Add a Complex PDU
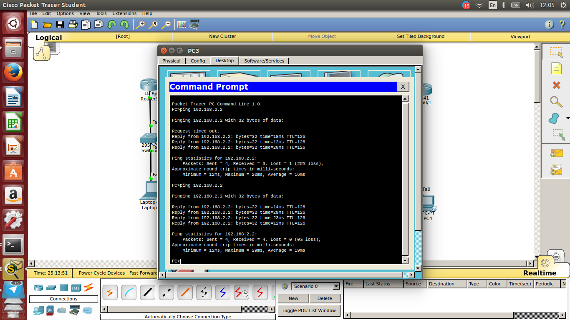570x320 pixels. (556, 170)
